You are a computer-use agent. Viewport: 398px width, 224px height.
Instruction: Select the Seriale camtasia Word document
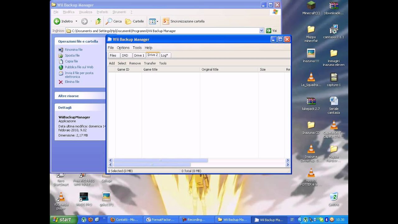334,105
